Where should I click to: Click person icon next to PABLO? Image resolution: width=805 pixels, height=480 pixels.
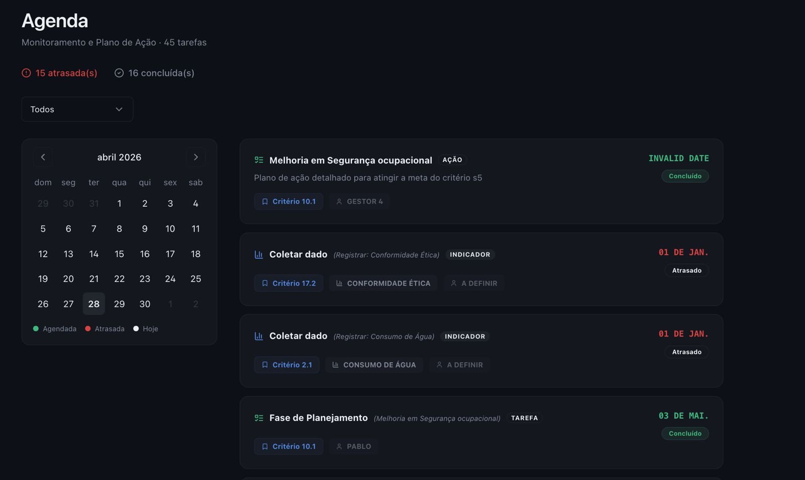(339, 446)
